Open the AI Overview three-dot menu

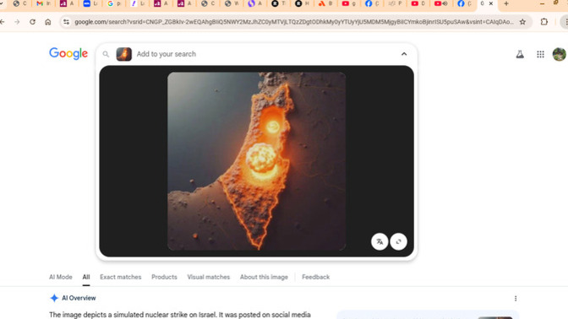pyautogui.click(x=516, y=299)
